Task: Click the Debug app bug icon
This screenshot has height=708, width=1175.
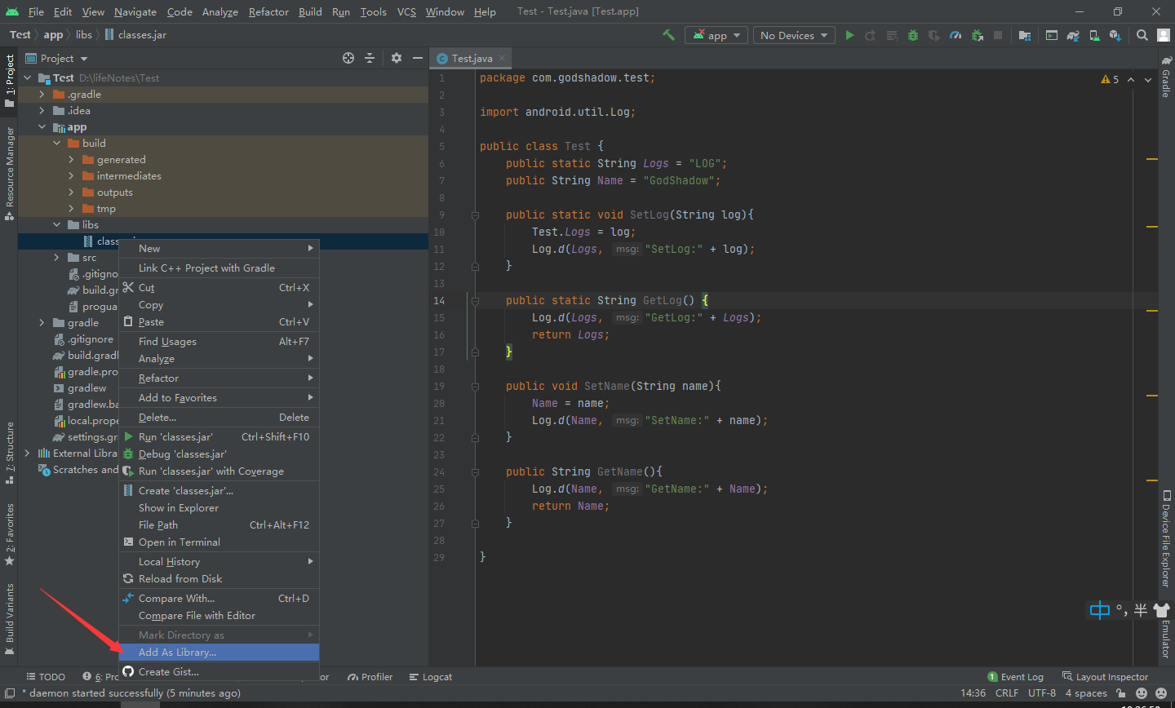Action: 913,35
